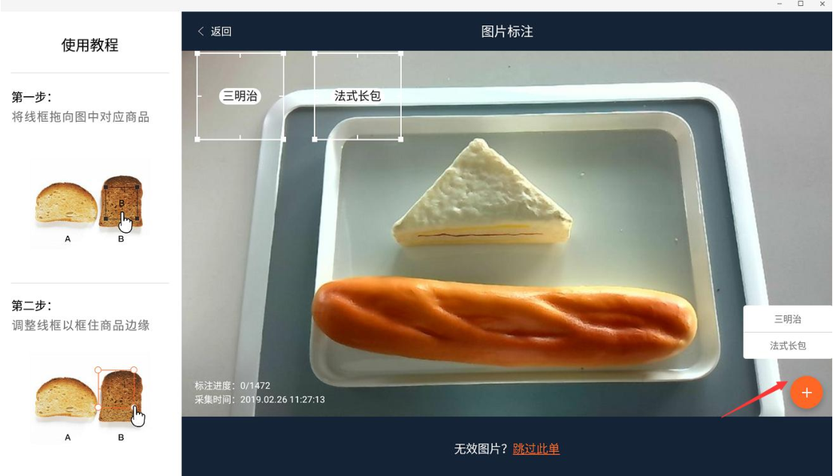Click the top-right handle of the 法式长包 box

tap(400, 53)
